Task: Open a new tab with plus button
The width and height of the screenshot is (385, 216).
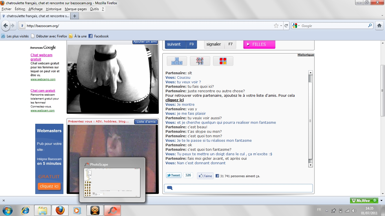Action: tap(75, 16)
